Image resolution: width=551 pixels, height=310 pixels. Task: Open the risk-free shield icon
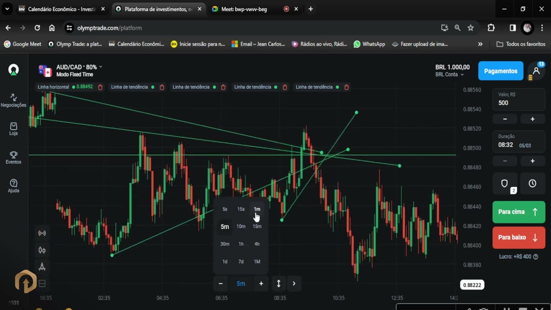click(505, 184)
